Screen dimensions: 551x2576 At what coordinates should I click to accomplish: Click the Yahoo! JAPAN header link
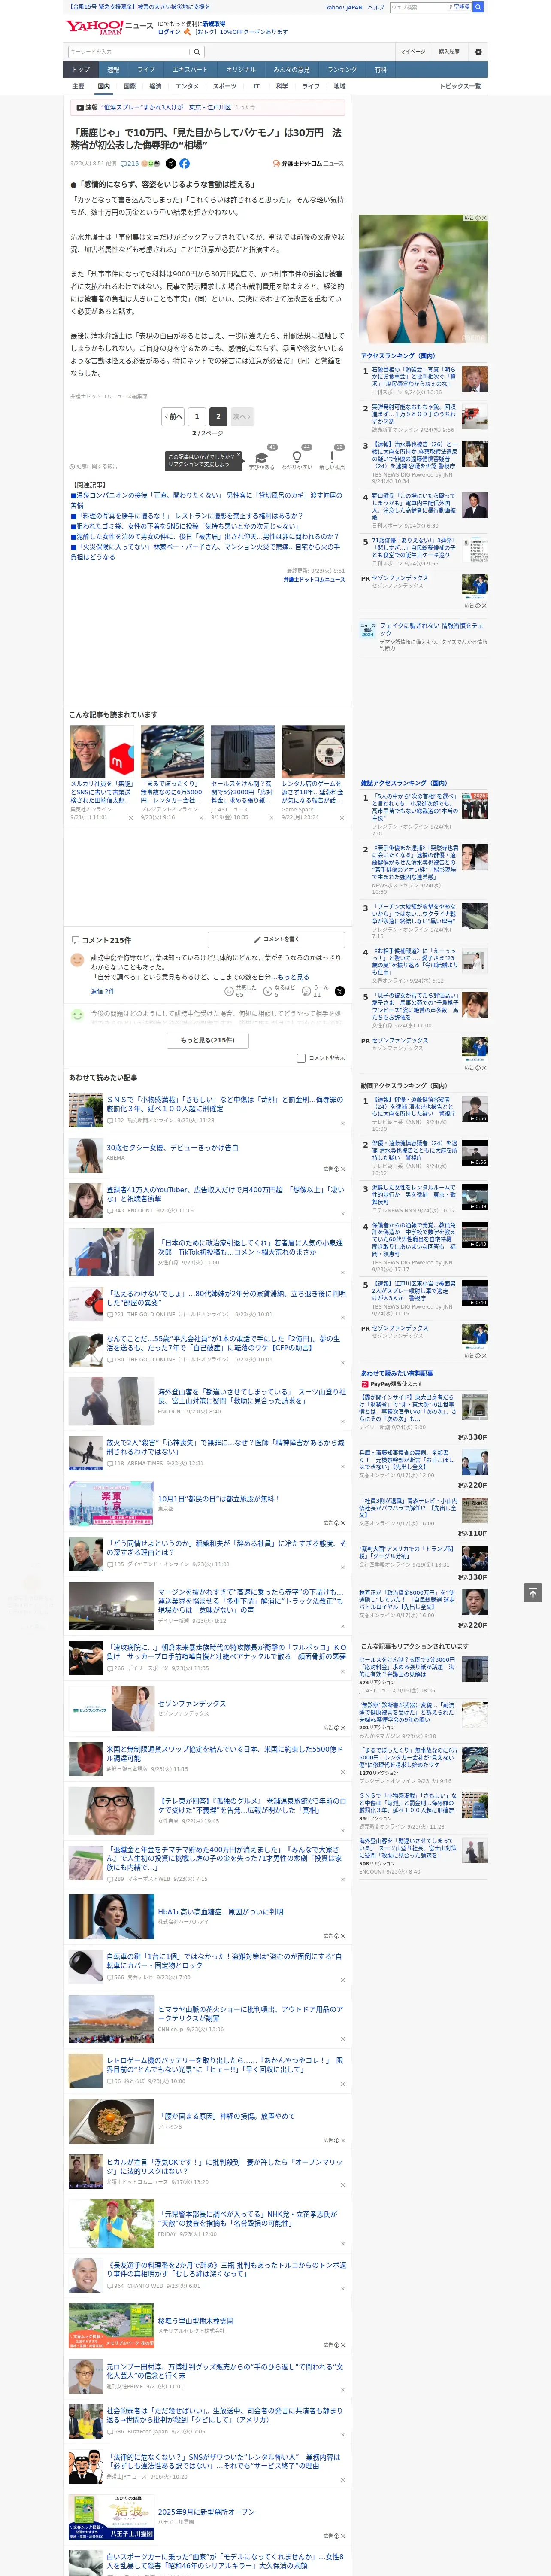[344, 7]
